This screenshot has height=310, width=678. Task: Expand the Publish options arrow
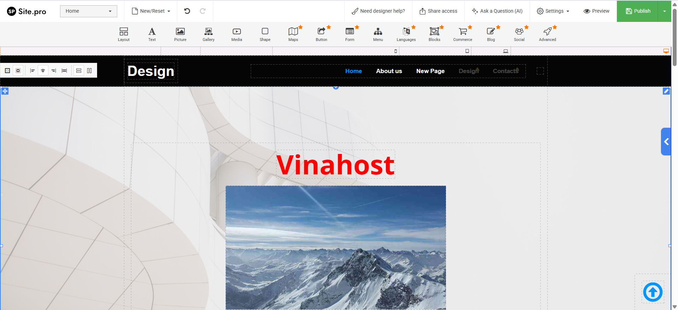click(664, 11)
